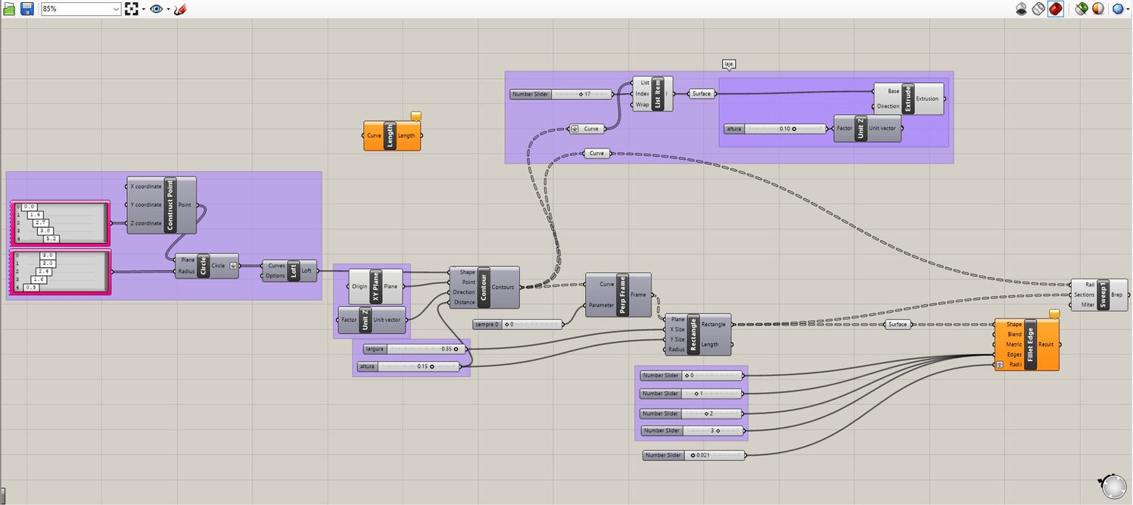Click the laje group label tag

tap(729, 64)
